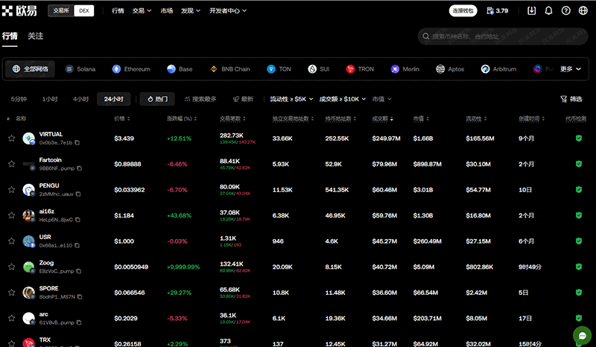Click the SPORE token avatar
The height and width of the screenshot is (347, 596).
[x=29, y=293]
